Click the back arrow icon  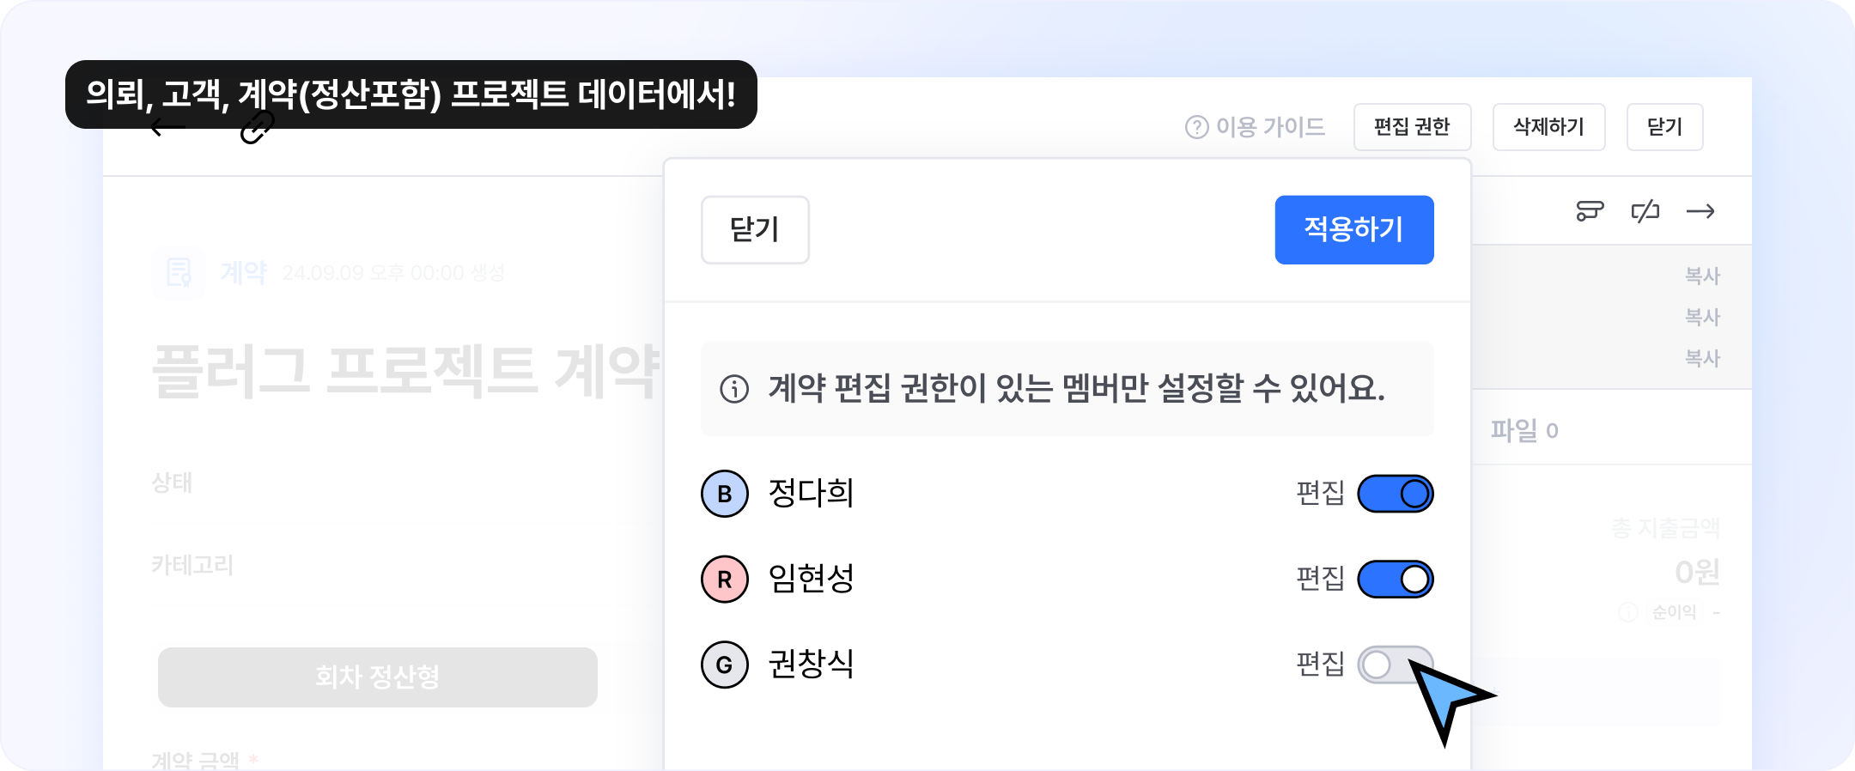coord(168,129)
